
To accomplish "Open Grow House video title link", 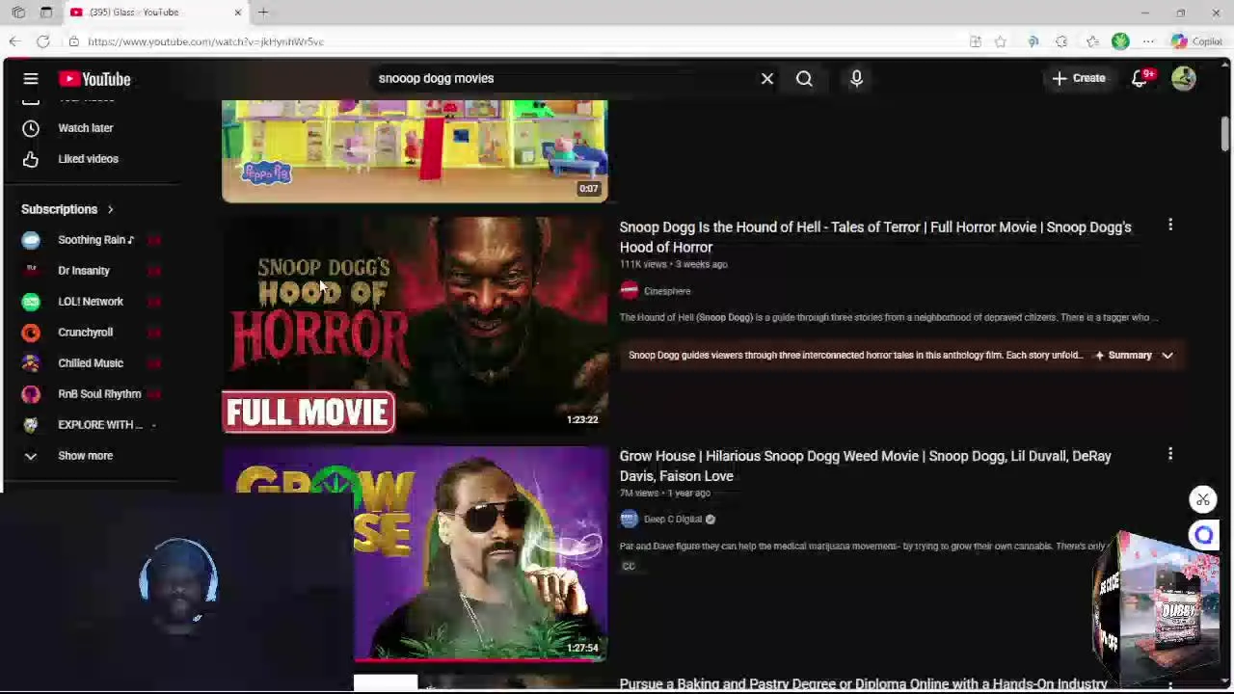I will 866,466.
